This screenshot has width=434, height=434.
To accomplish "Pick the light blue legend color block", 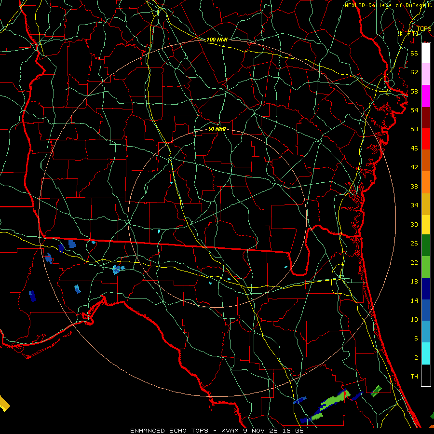I will coord(426,332).
